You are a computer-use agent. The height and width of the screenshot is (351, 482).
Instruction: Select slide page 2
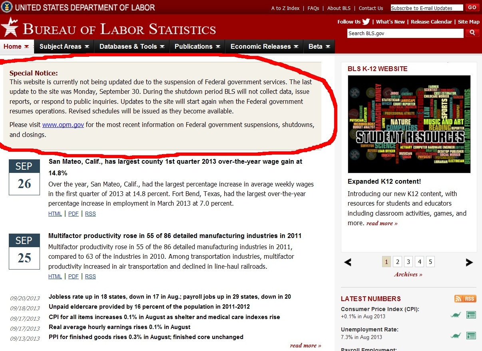click(x=397, y=262)
